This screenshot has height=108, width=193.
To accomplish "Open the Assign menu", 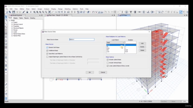I will pos(40,9).
